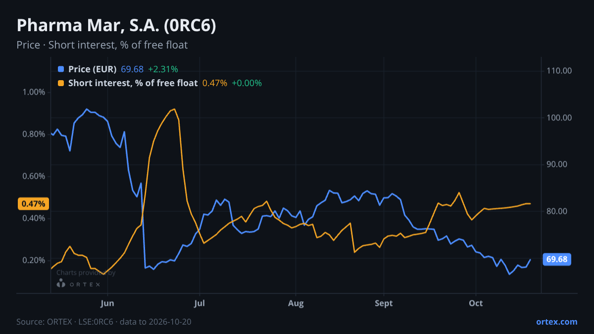Select the 'Short interest, % of free float' legend label
Image resolution: width=594 pixels, height=334 pixels.
[x=133, y=83]
